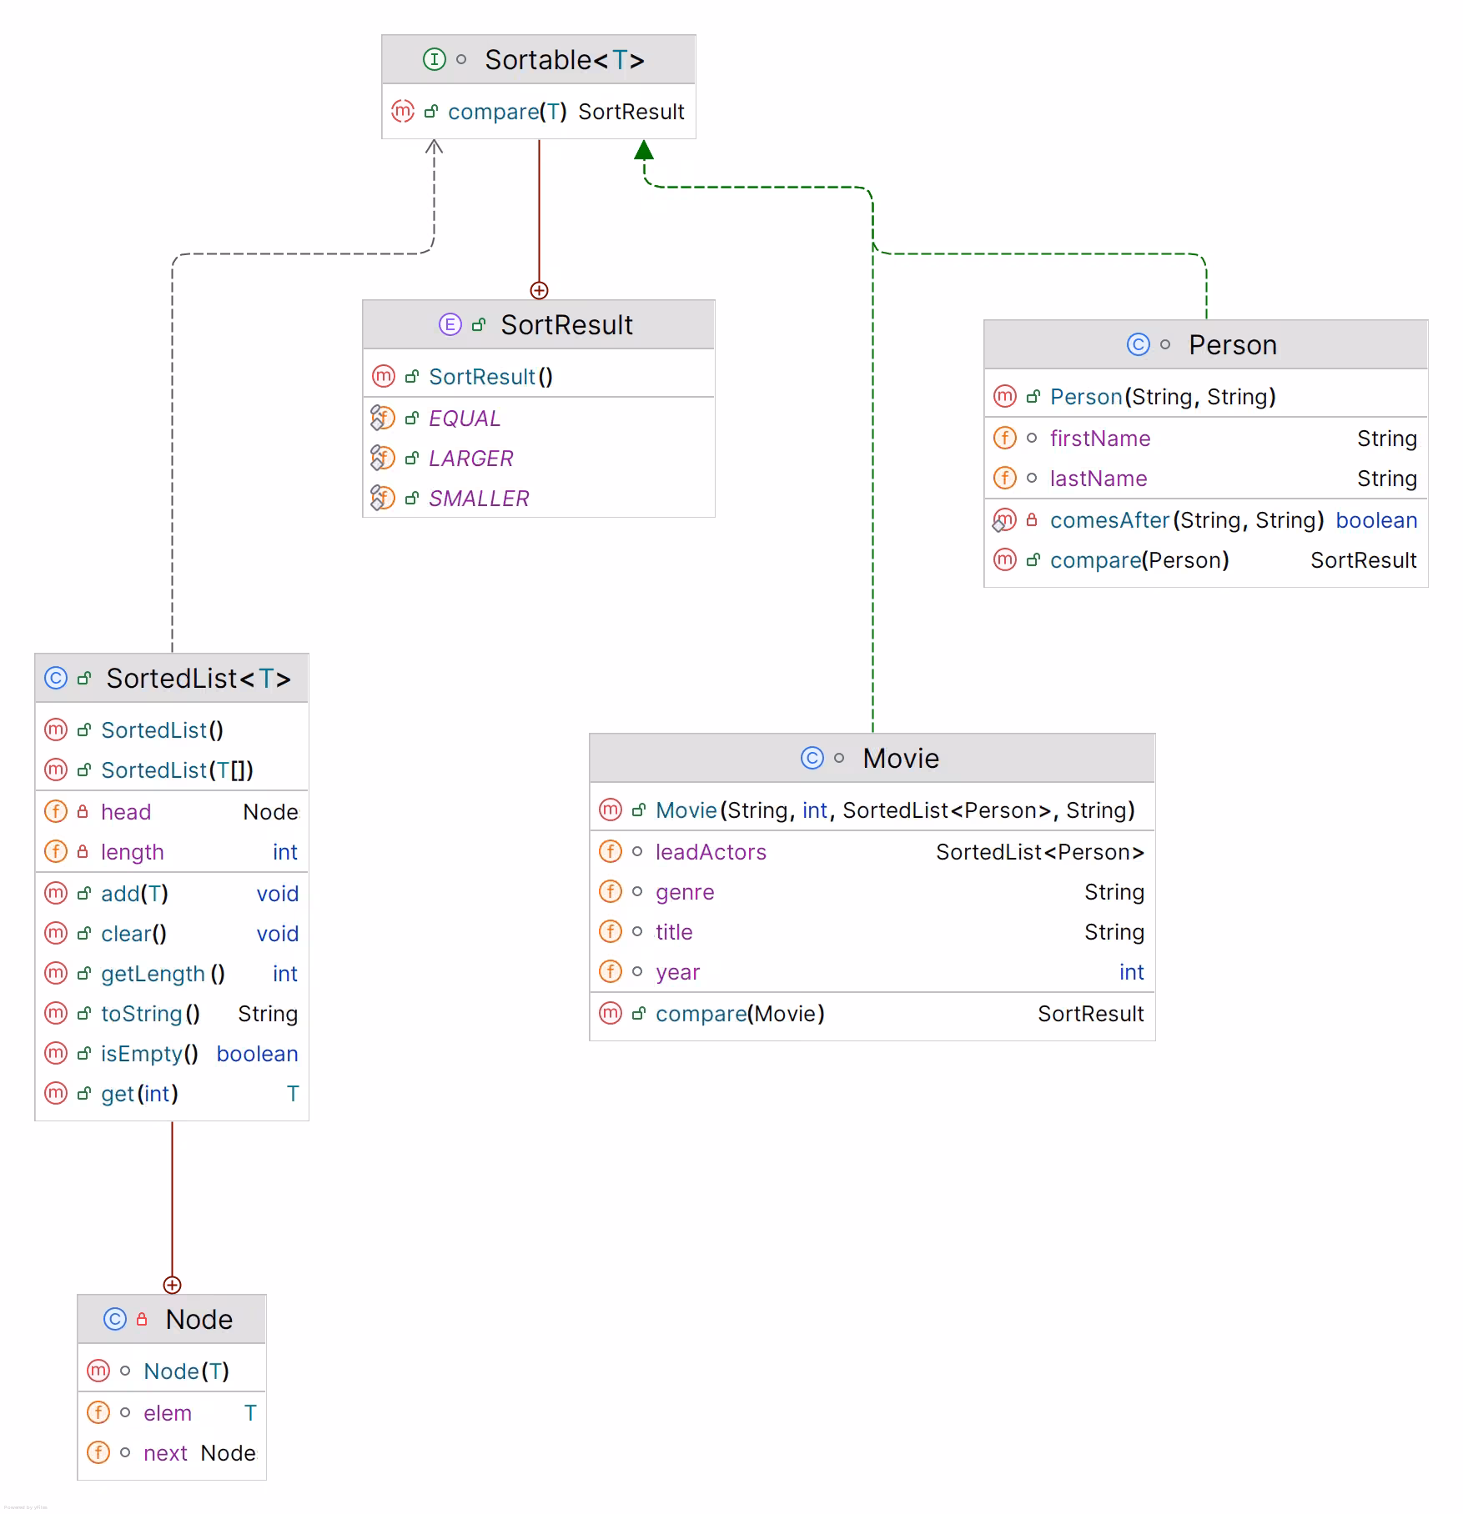
Task: Click the Movie constructor signature
Action: tap(895, 810)
